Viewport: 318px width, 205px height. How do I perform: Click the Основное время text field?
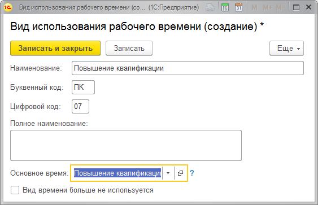(x=117, y=173)
